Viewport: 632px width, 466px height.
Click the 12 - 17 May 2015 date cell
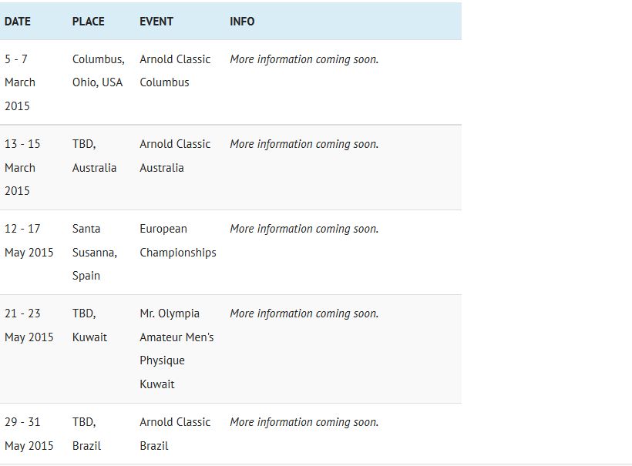point(29,240)
